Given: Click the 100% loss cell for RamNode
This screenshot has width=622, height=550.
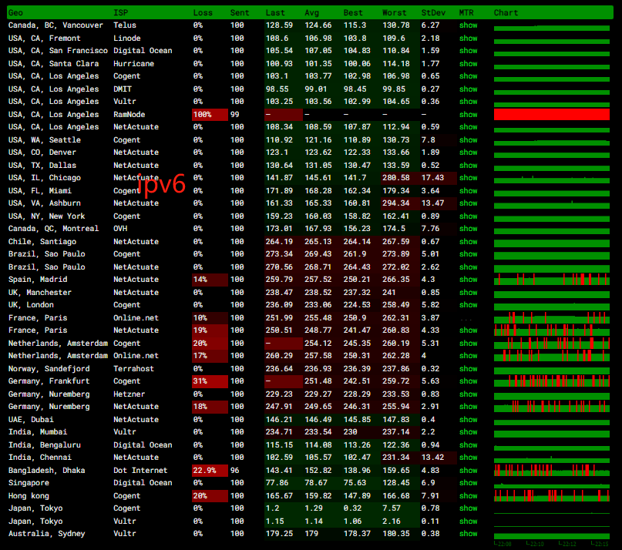Looking at the screenshot, I should (x=210, y=115).
